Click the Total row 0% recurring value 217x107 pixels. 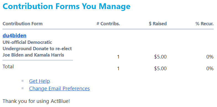tap(210, 68)
